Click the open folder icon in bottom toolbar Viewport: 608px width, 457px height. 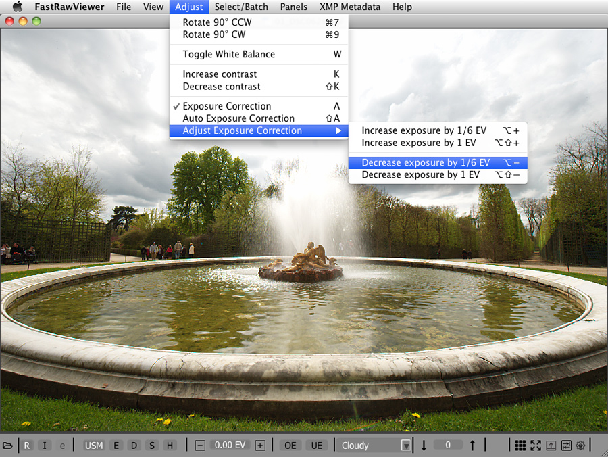(x=7, y=446)
